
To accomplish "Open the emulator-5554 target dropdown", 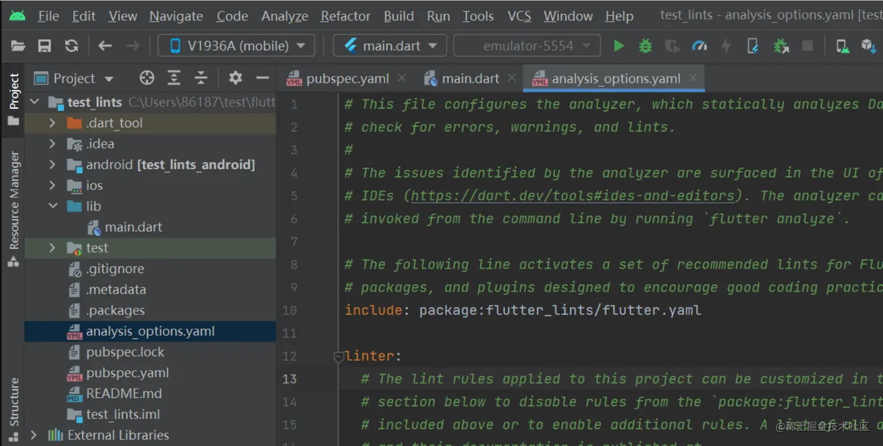I will (527, 46).
